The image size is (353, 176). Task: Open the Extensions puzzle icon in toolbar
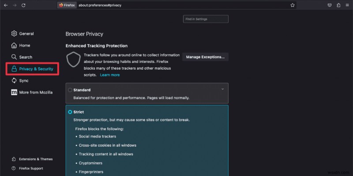click(x=338, y=5)
